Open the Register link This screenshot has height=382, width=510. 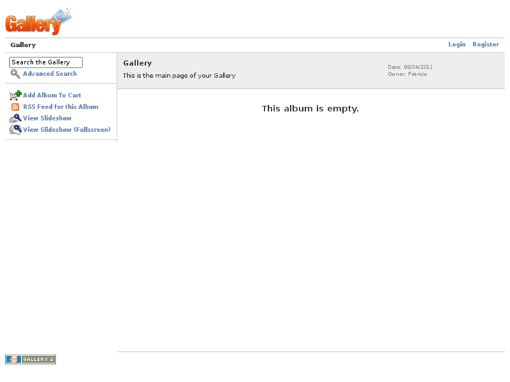[485, 44]
